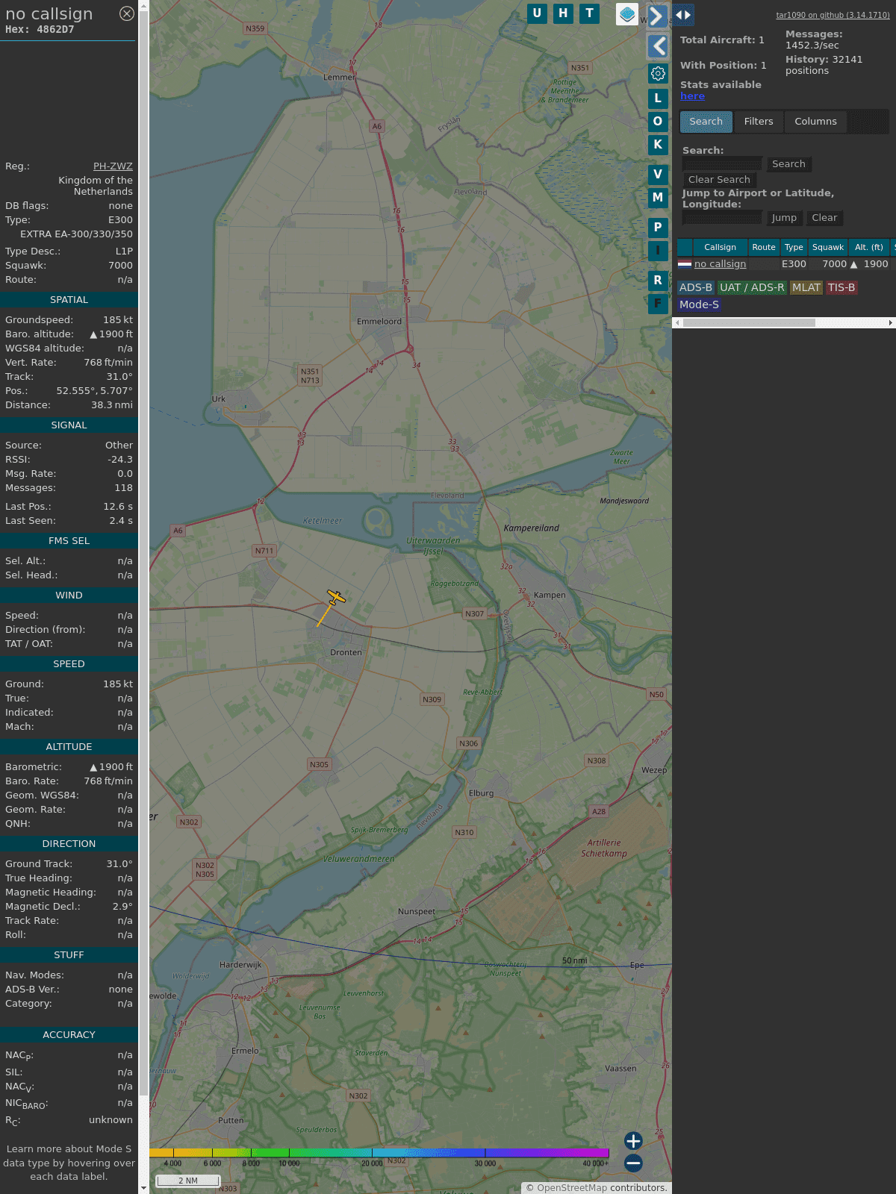Close the selected aircraft info panel
The width and height of the screenshot is (896, 1194).
pyautogui.click(x=127, y=13)
